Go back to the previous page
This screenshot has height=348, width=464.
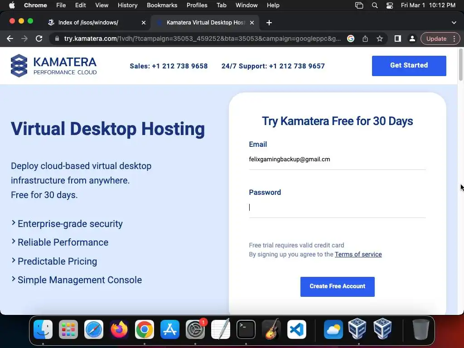[x=10, y=39]
